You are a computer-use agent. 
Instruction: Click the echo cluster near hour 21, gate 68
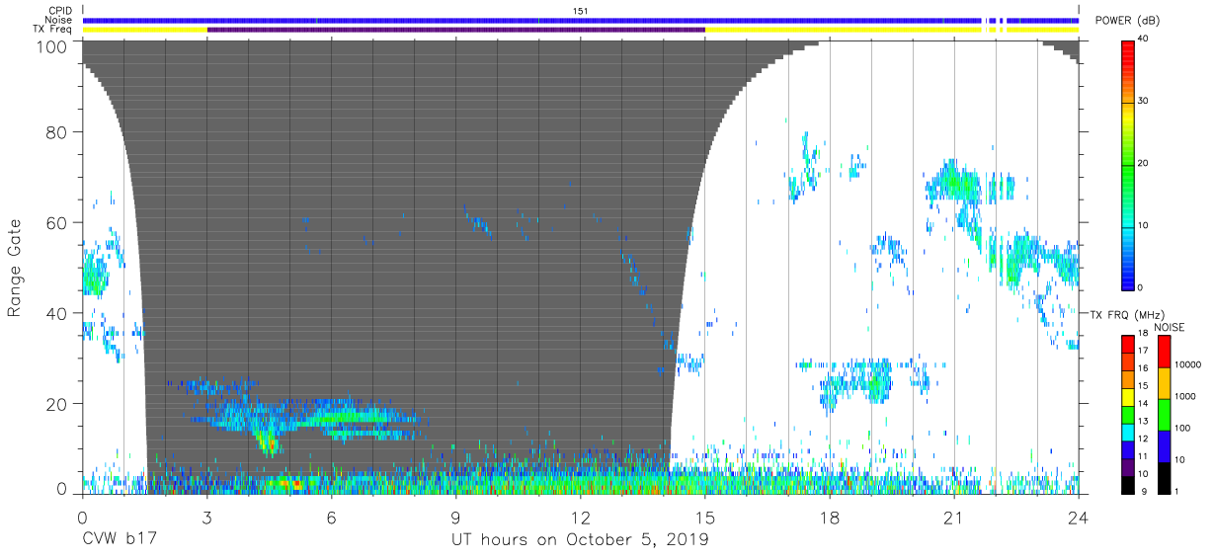[954, 183]
